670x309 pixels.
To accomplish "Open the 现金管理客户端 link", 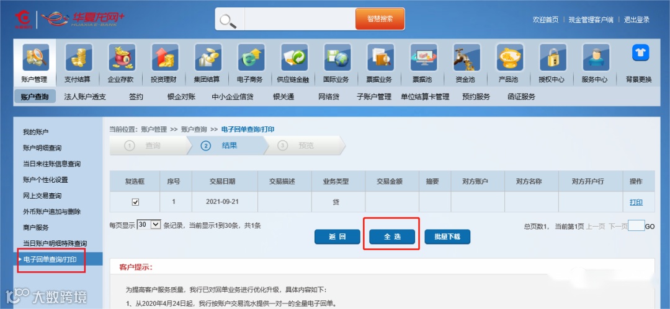I will 591,20.
